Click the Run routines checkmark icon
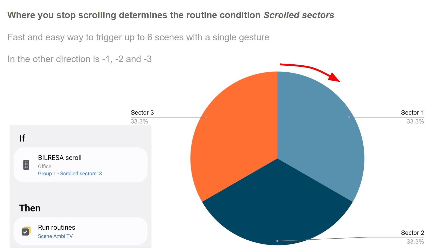Viewport: 432px width, 251px height. (26, 231)
